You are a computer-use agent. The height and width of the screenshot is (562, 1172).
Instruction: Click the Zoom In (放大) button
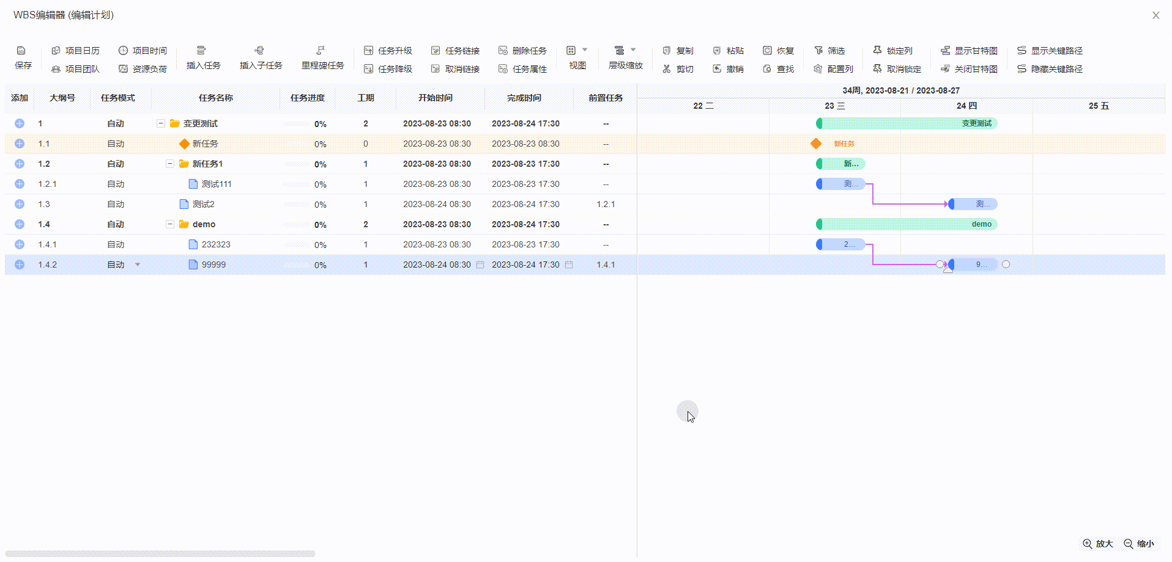pos(1097,544)
